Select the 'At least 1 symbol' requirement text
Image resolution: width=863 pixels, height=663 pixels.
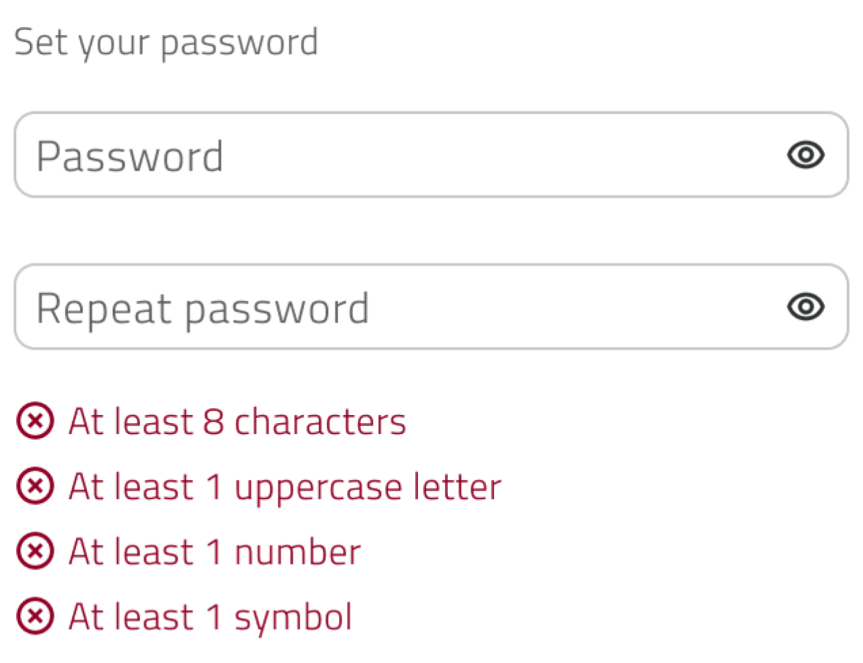pos(211,616)
